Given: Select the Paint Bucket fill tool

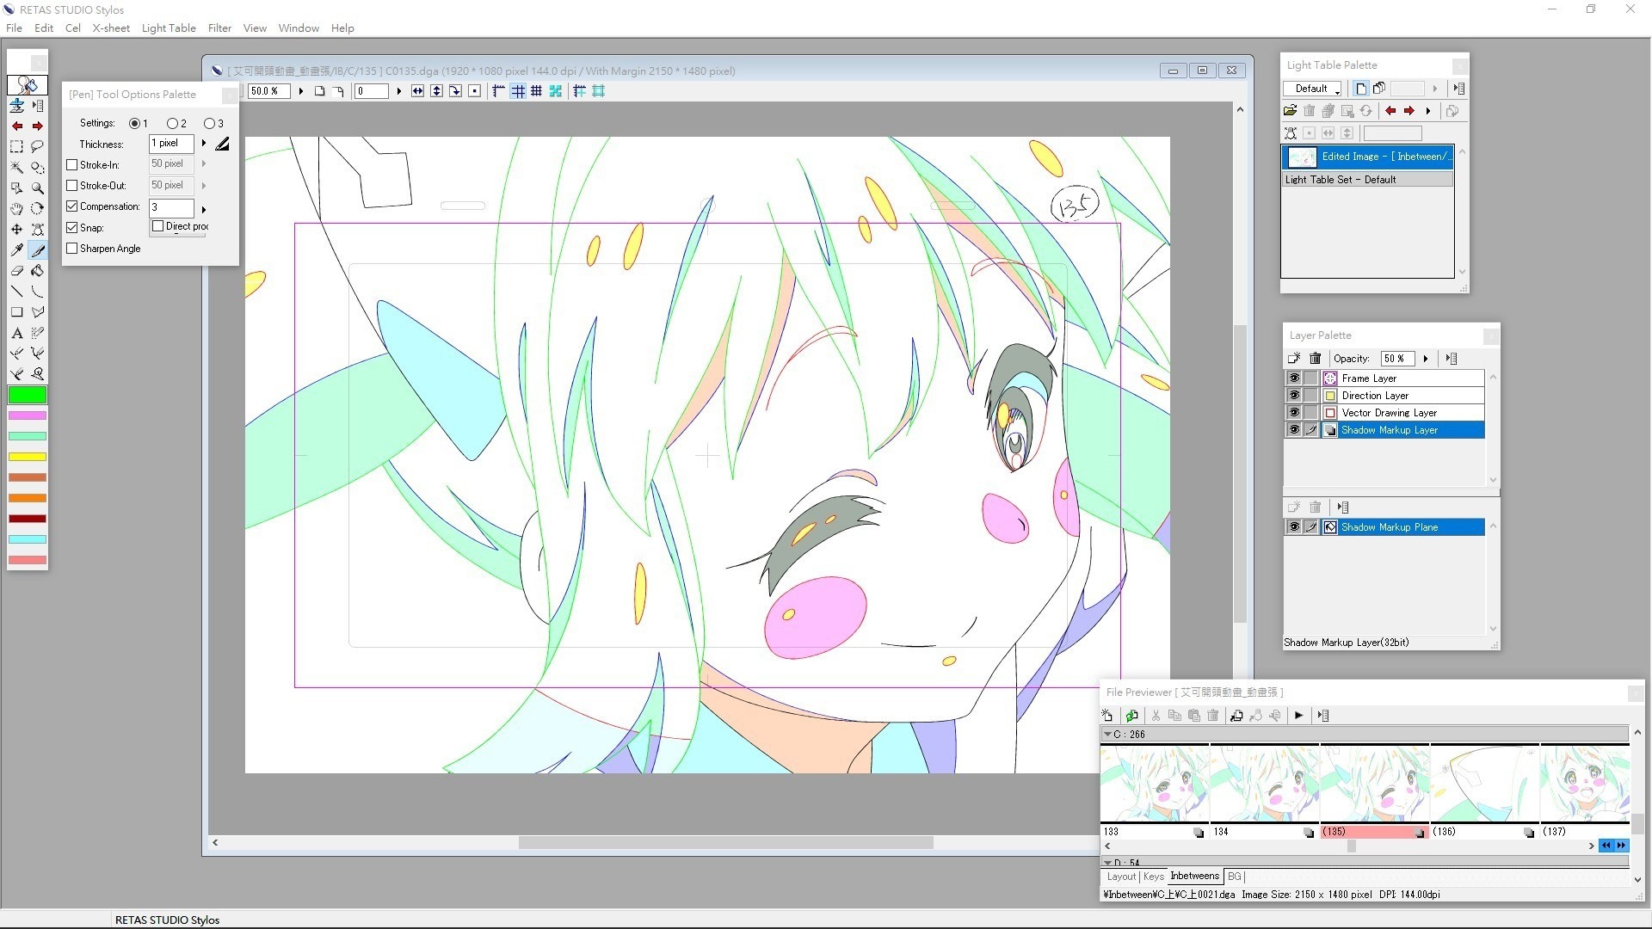Looking at the screenshot, I should click(x=37, y=271).
